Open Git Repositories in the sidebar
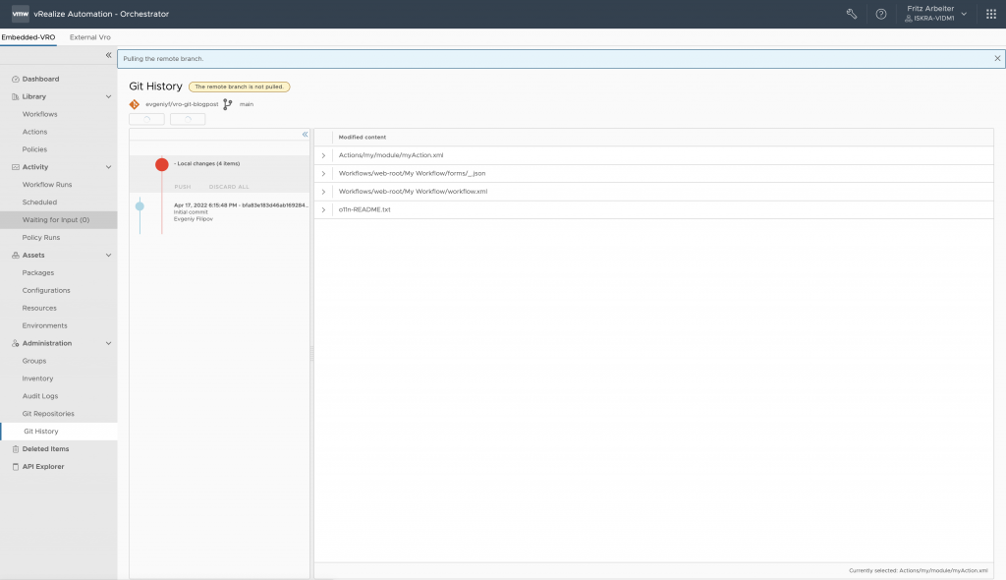 tap(48, 414)
